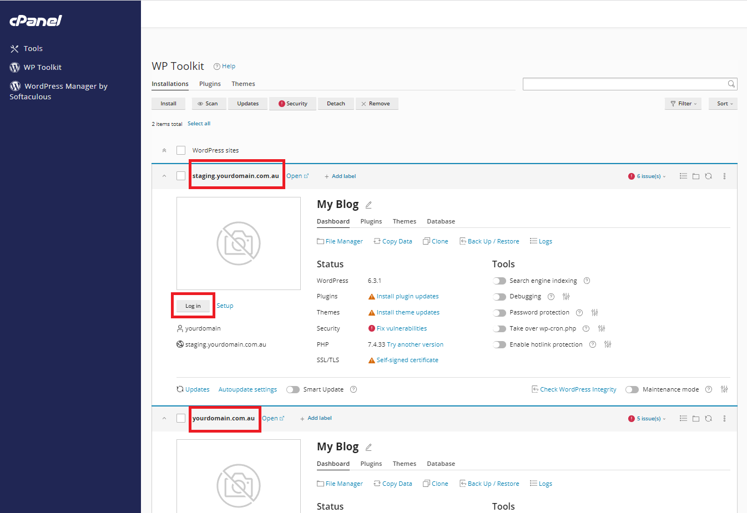747x513 pixels.
Task: Open wp-cron.php takeover settings icon
Action: (x=601, y=329)
